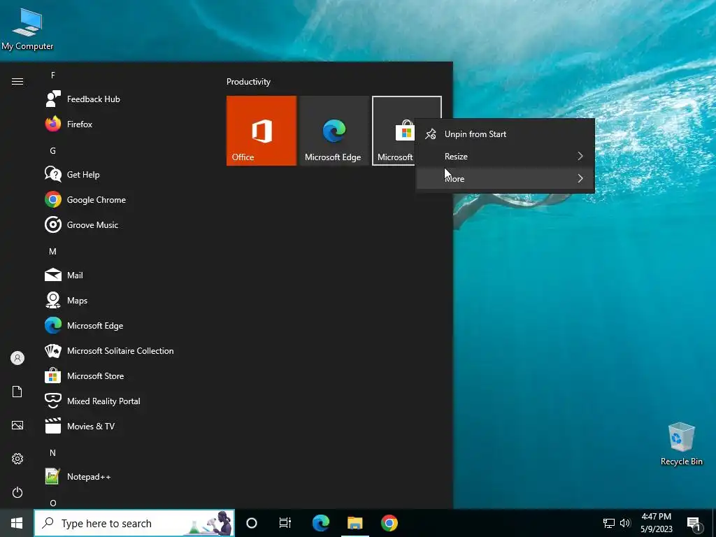Screen dimensions: 716x537
Task: Click the Power button in Start sidebar
Action: point(17,492)
